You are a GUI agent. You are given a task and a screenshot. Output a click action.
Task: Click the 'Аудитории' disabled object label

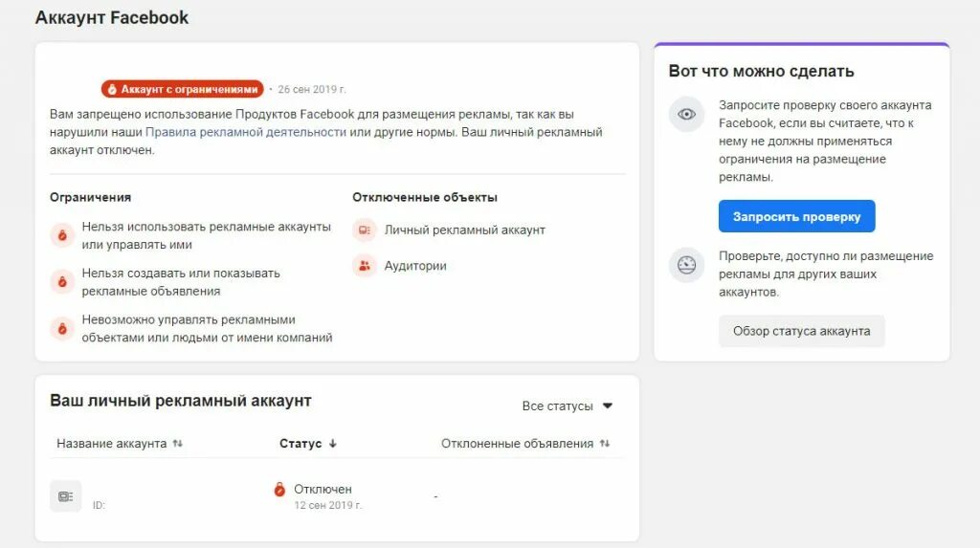pos(415,266)
